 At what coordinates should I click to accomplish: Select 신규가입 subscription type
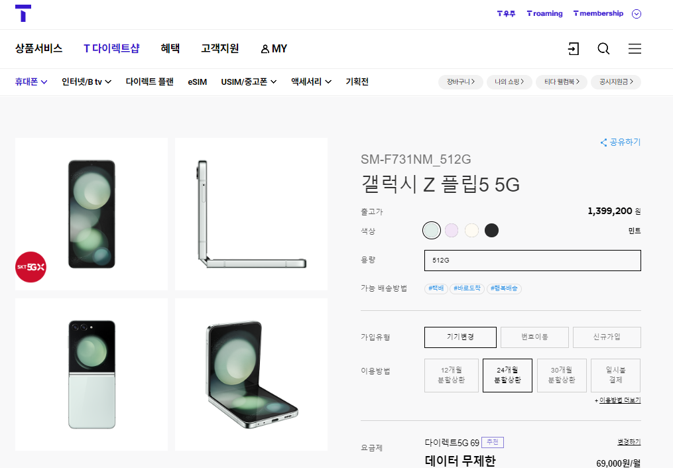point(607,337)
